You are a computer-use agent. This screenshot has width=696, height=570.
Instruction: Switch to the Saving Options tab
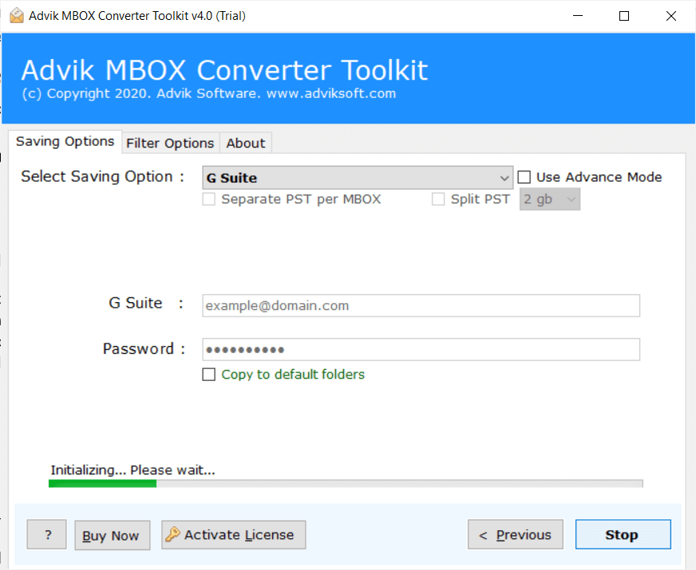click(x=65, y=141)
